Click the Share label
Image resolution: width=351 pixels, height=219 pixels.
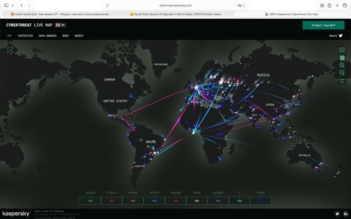pos(333,35)
